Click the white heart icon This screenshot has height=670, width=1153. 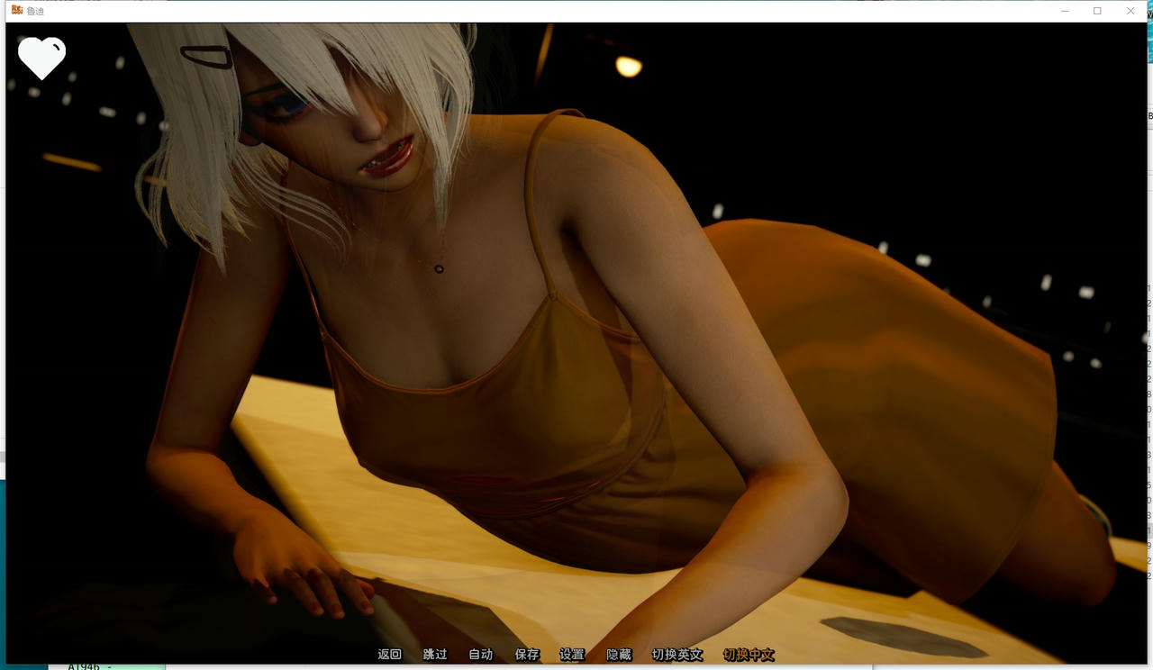click(x=41, y=56)
